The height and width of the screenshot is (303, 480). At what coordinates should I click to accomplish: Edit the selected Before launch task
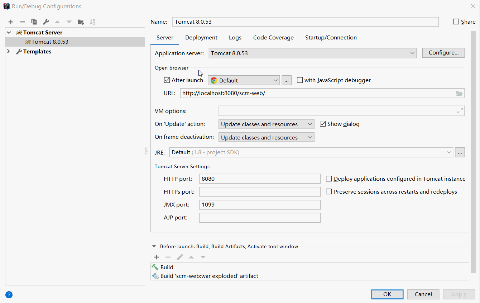(180, 257)
